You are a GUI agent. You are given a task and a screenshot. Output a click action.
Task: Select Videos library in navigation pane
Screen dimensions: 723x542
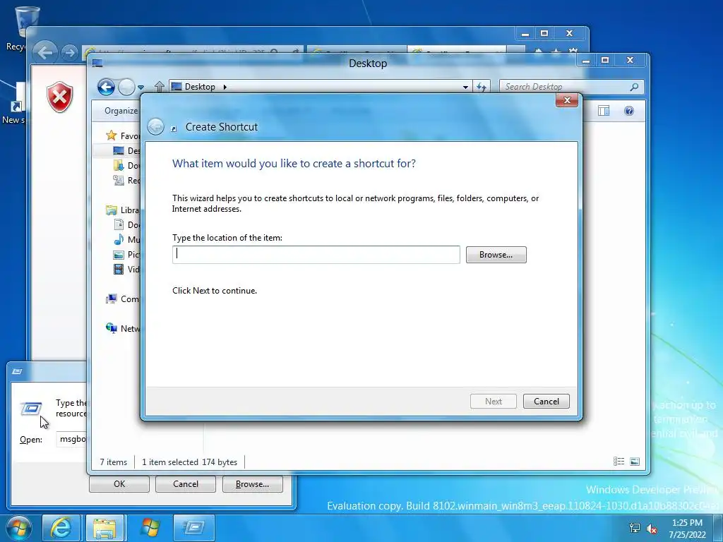[x=126, y=269]
